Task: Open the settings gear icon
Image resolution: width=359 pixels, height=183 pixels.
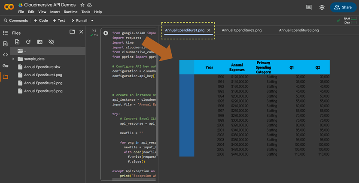Action: coord(322,7)
